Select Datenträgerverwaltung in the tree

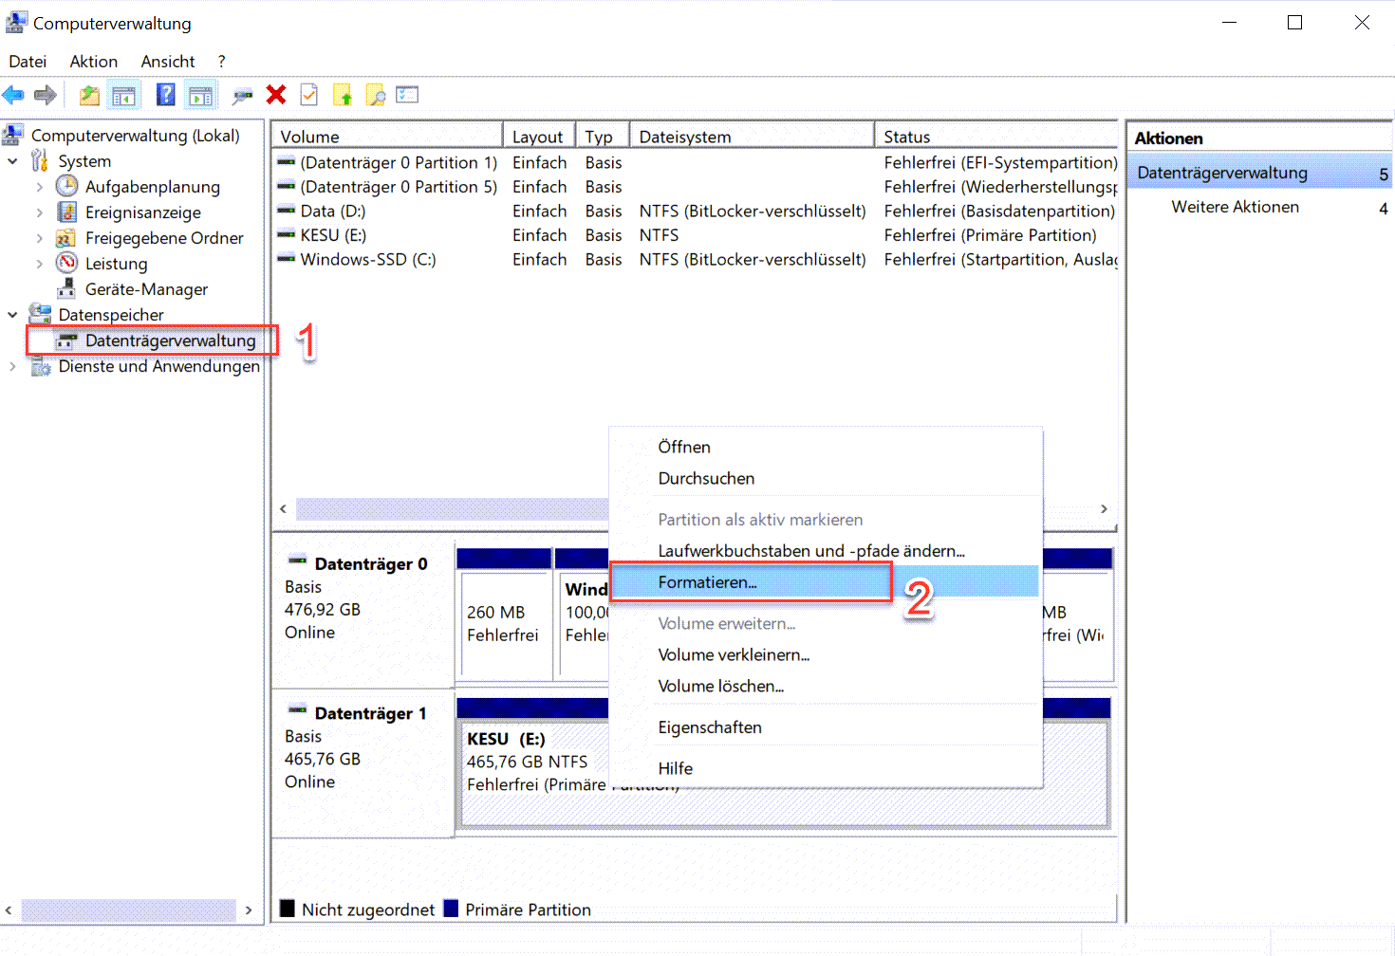(170, 340)
